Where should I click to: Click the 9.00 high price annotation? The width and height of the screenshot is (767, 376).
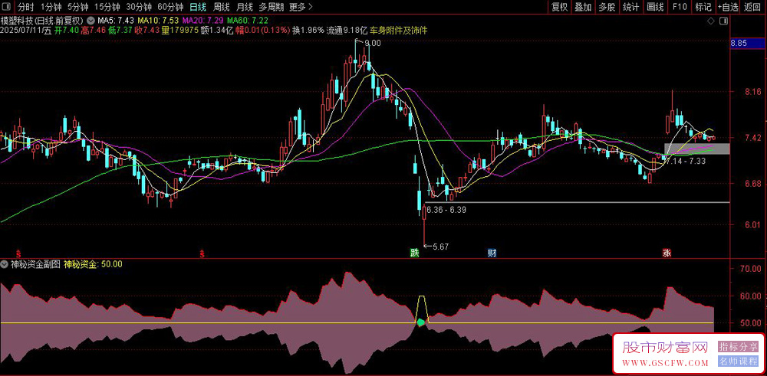[373, 44]
